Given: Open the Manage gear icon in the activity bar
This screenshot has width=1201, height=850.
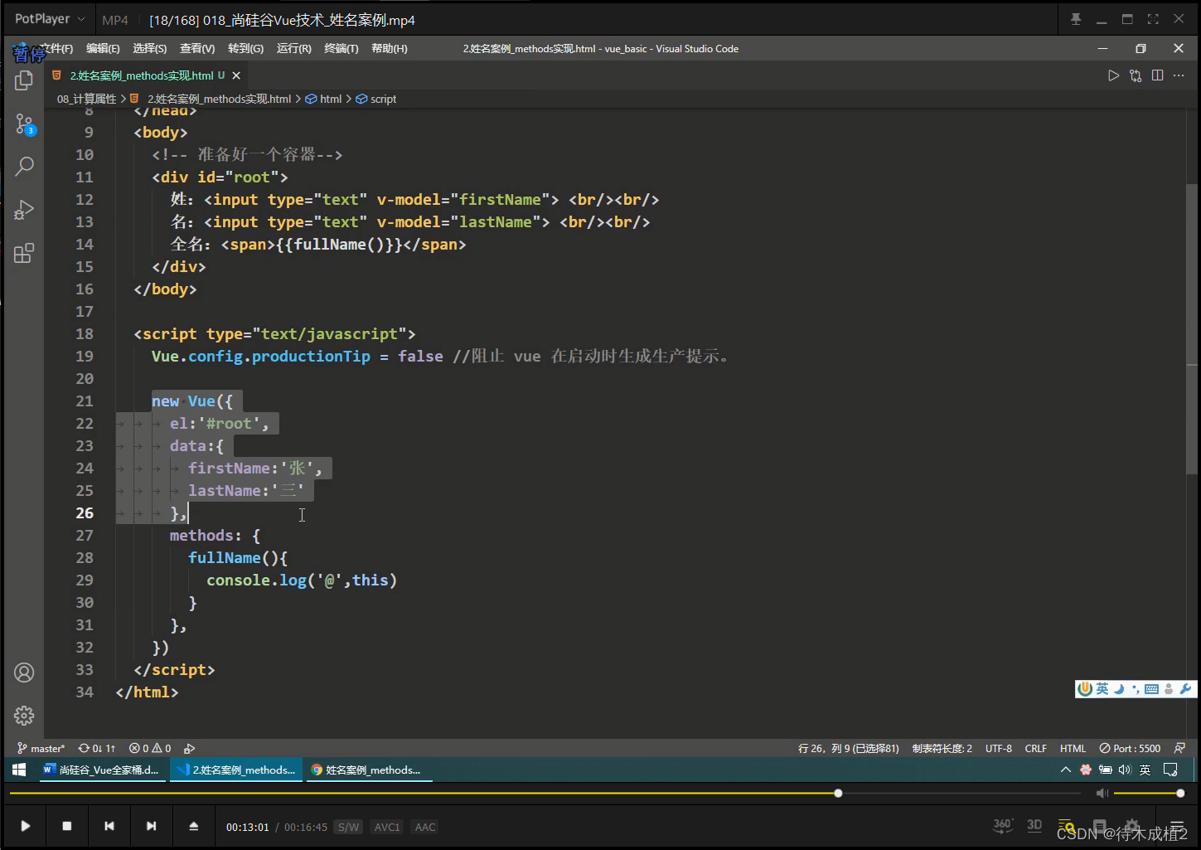Looking at the screenshot, I should click(x=24, y=715).
